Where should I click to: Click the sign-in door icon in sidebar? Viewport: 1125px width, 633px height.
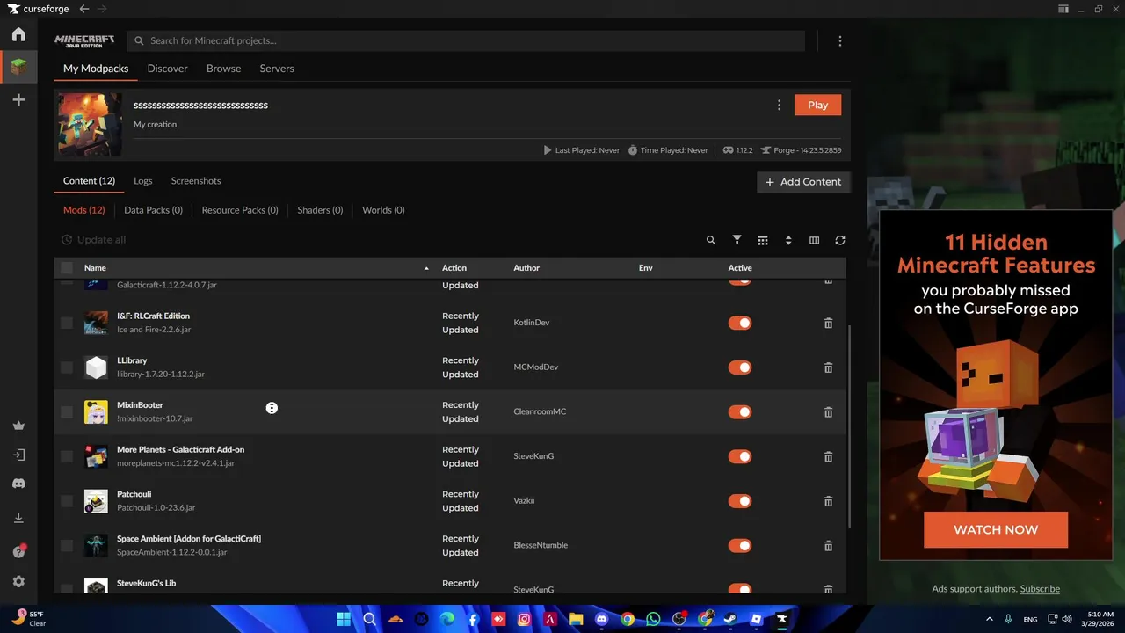[18, 455]
